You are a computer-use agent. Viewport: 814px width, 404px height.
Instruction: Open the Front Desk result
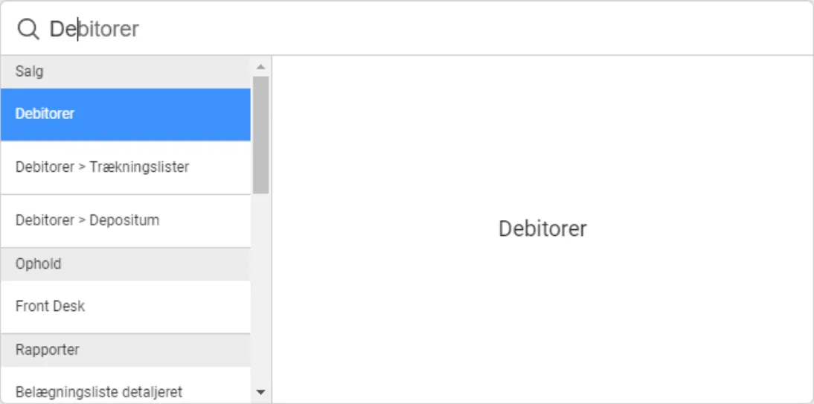click(51, 307)
